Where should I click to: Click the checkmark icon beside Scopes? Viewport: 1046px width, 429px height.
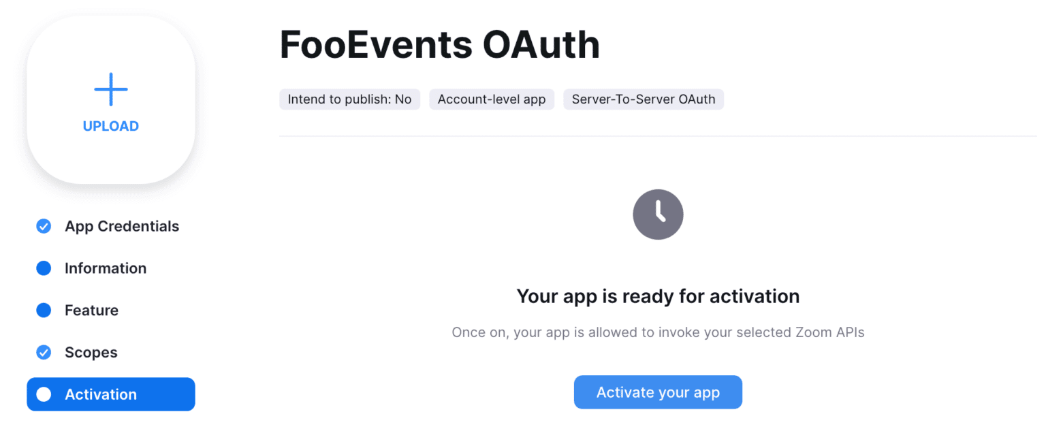tap(43, 352)
